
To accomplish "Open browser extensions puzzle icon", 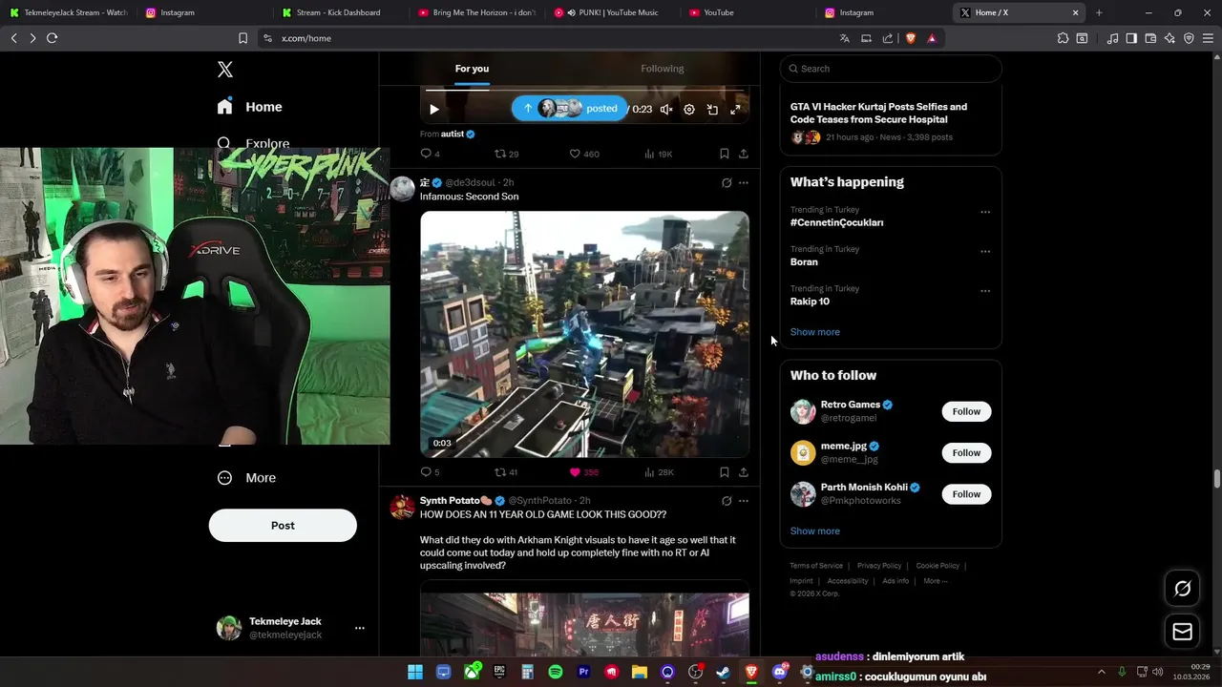I will (x=1063, y=38).
